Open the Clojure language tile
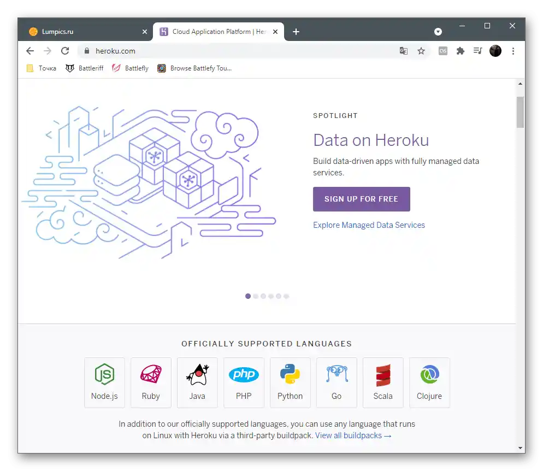 tap(429, 382)
